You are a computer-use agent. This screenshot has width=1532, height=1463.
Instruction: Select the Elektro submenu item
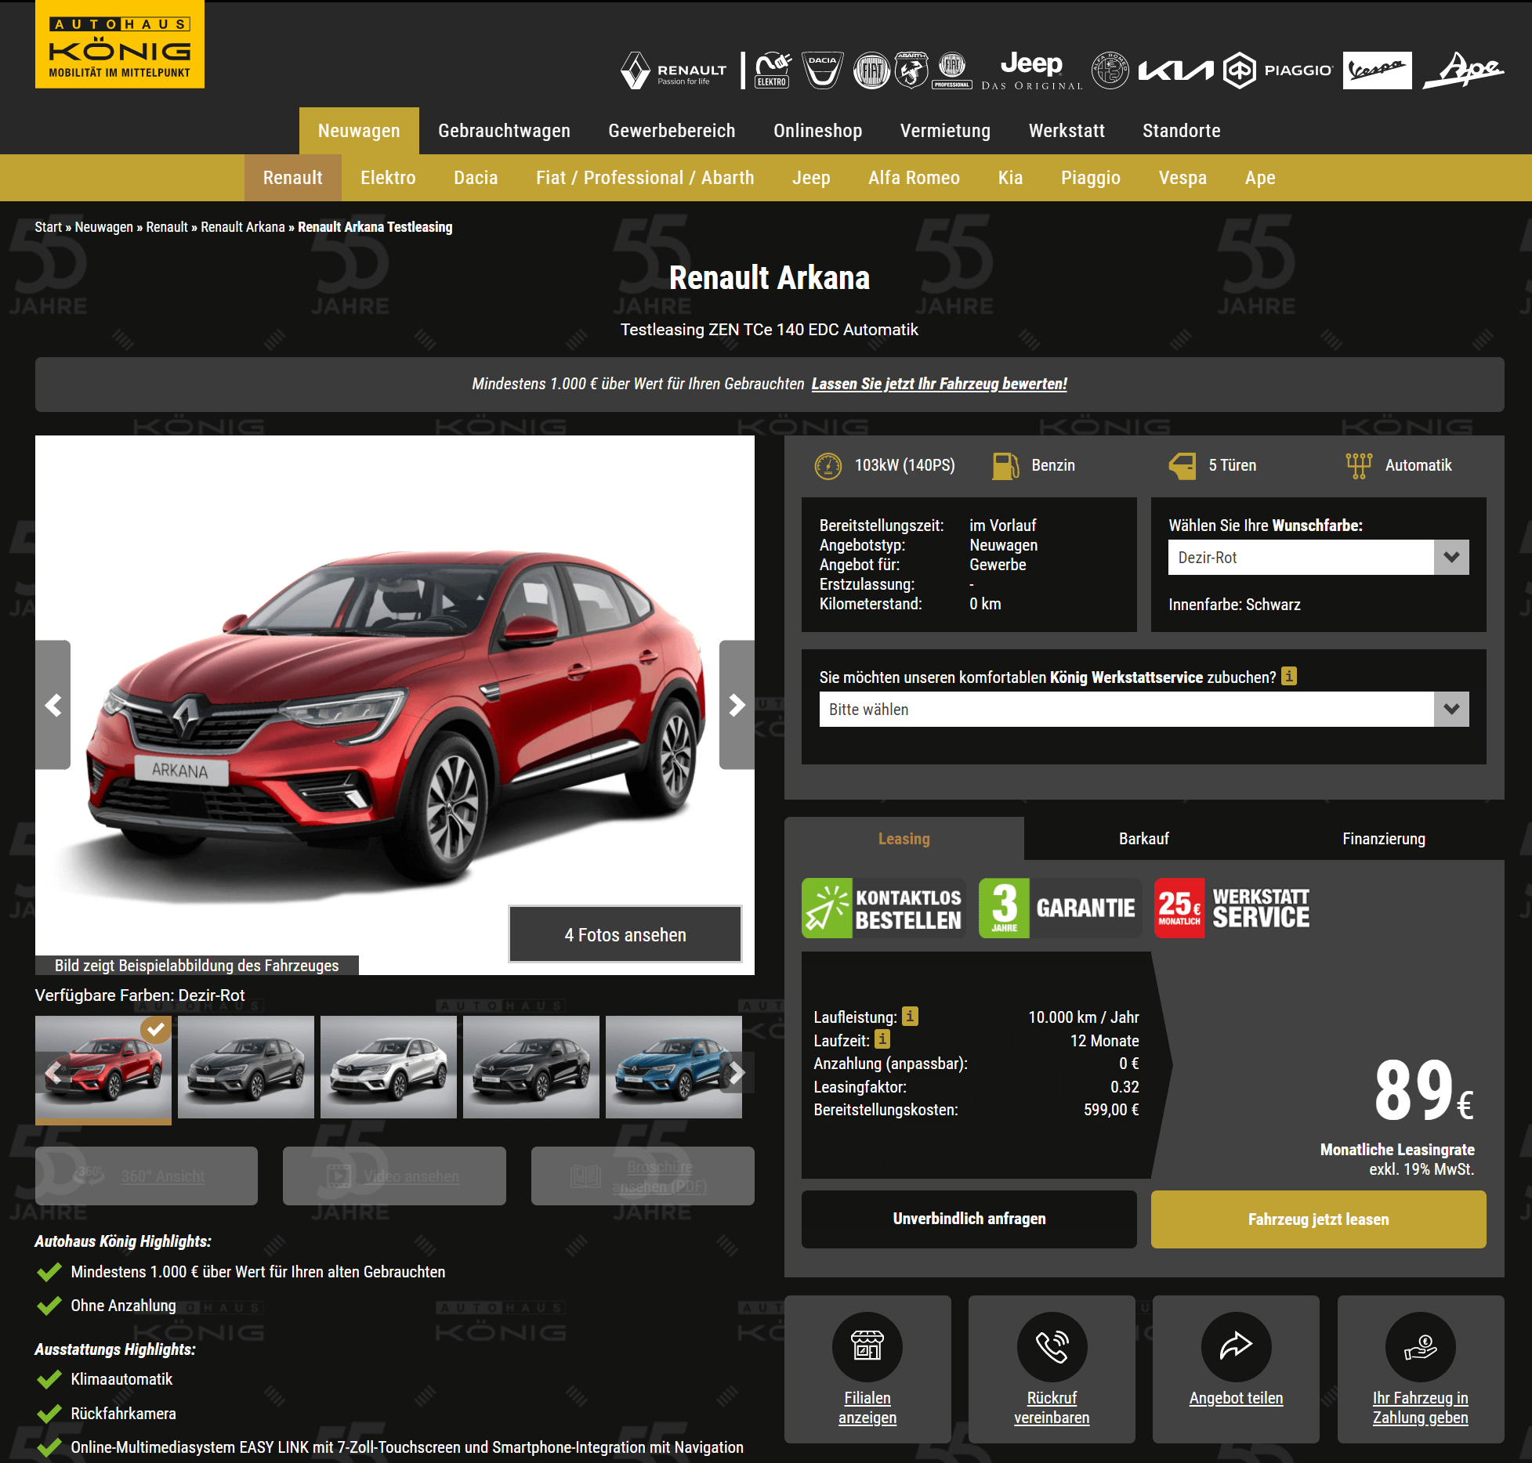(x=388, y=178)
